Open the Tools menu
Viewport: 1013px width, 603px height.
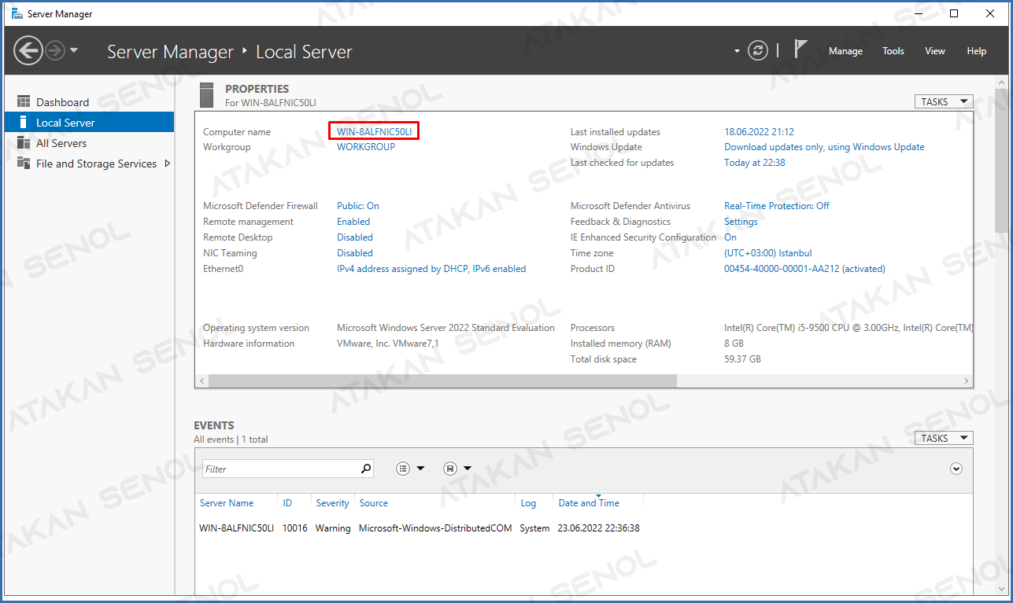point(893,51)
